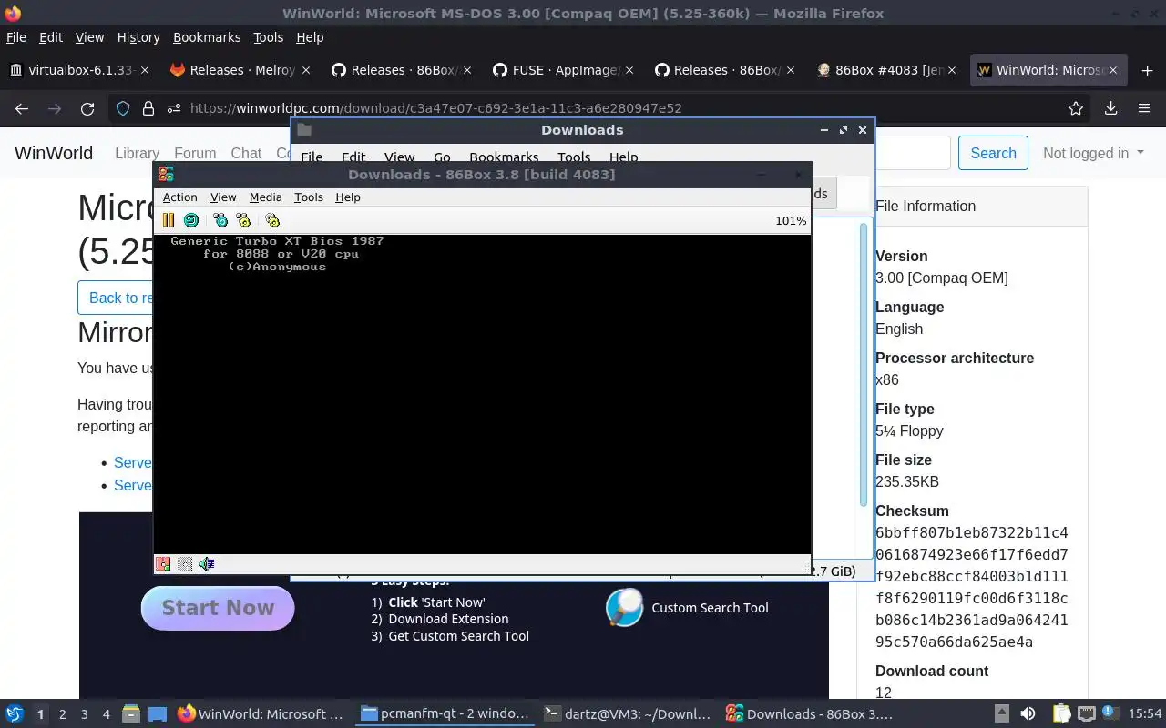Click the volume tray icon

(x=1028, y=714)
